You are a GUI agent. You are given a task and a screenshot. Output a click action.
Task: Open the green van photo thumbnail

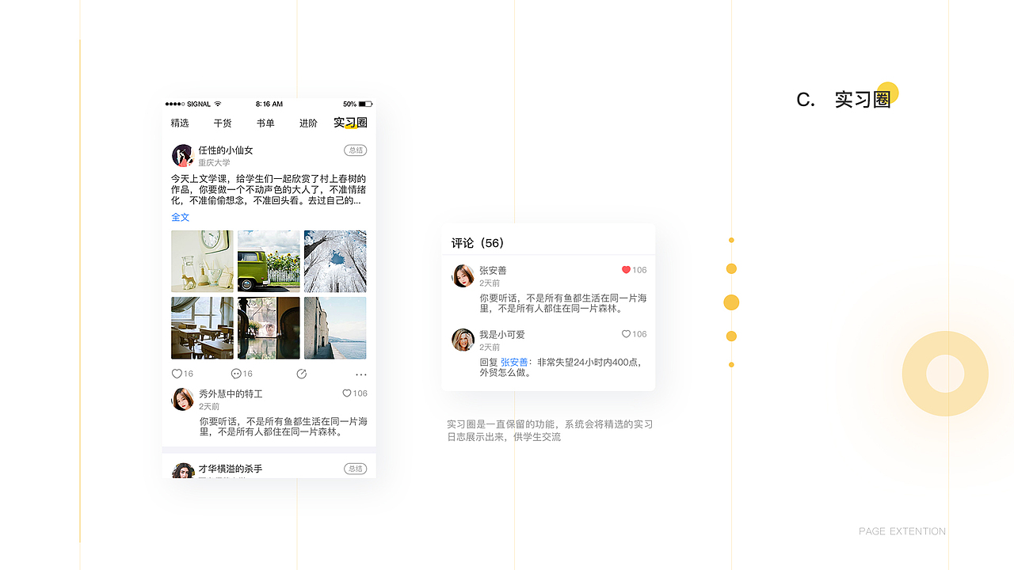click(269, 261)
